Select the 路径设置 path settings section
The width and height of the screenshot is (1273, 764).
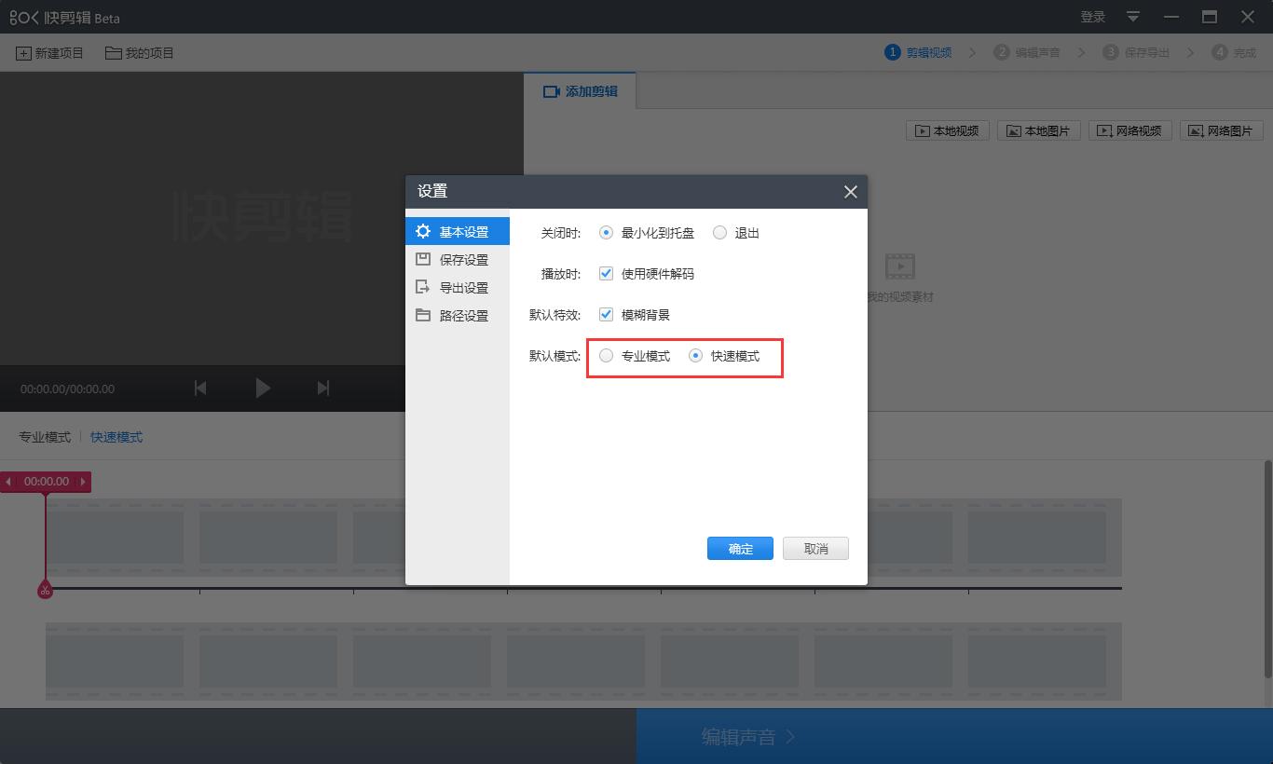[x=463, y=315]
